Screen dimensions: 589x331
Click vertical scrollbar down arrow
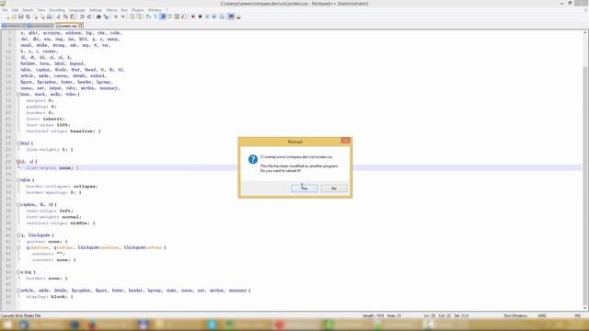pyautogui.click(x=585, y=308)
